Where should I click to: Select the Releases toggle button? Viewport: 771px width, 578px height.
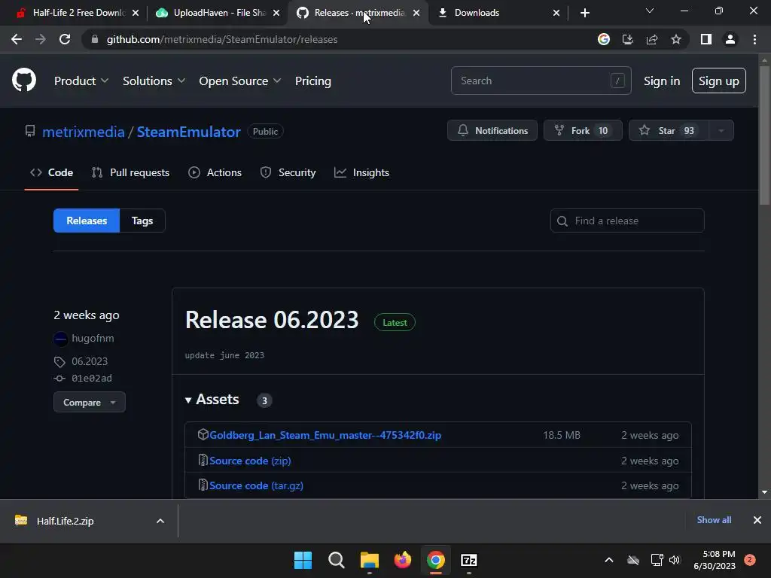pos(87,221)
